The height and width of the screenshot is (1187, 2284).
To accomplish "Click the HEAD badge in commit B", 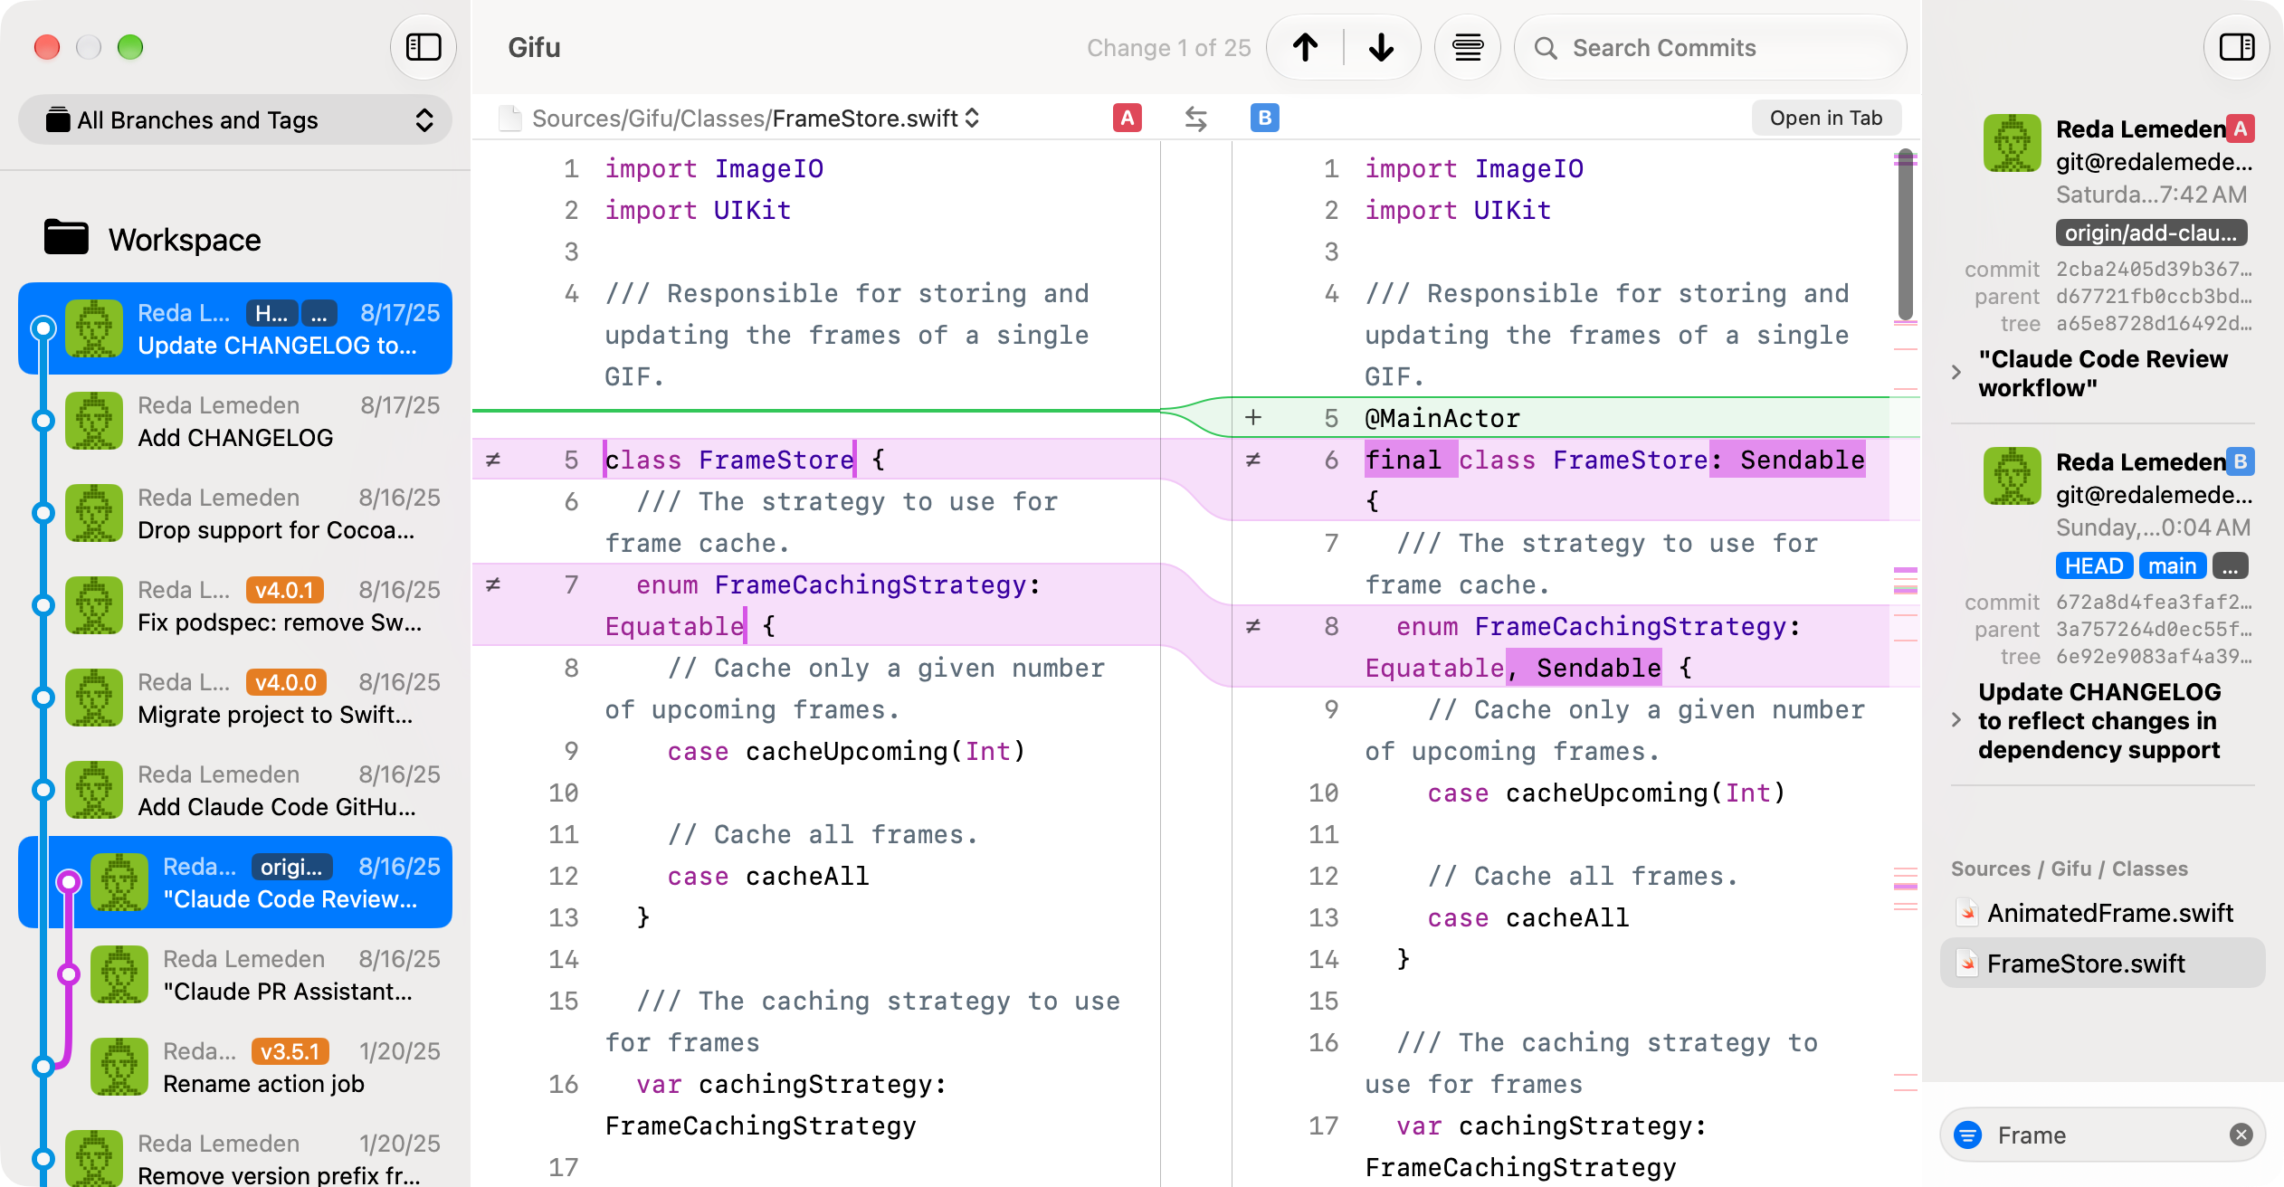I will coord(2094,565).
